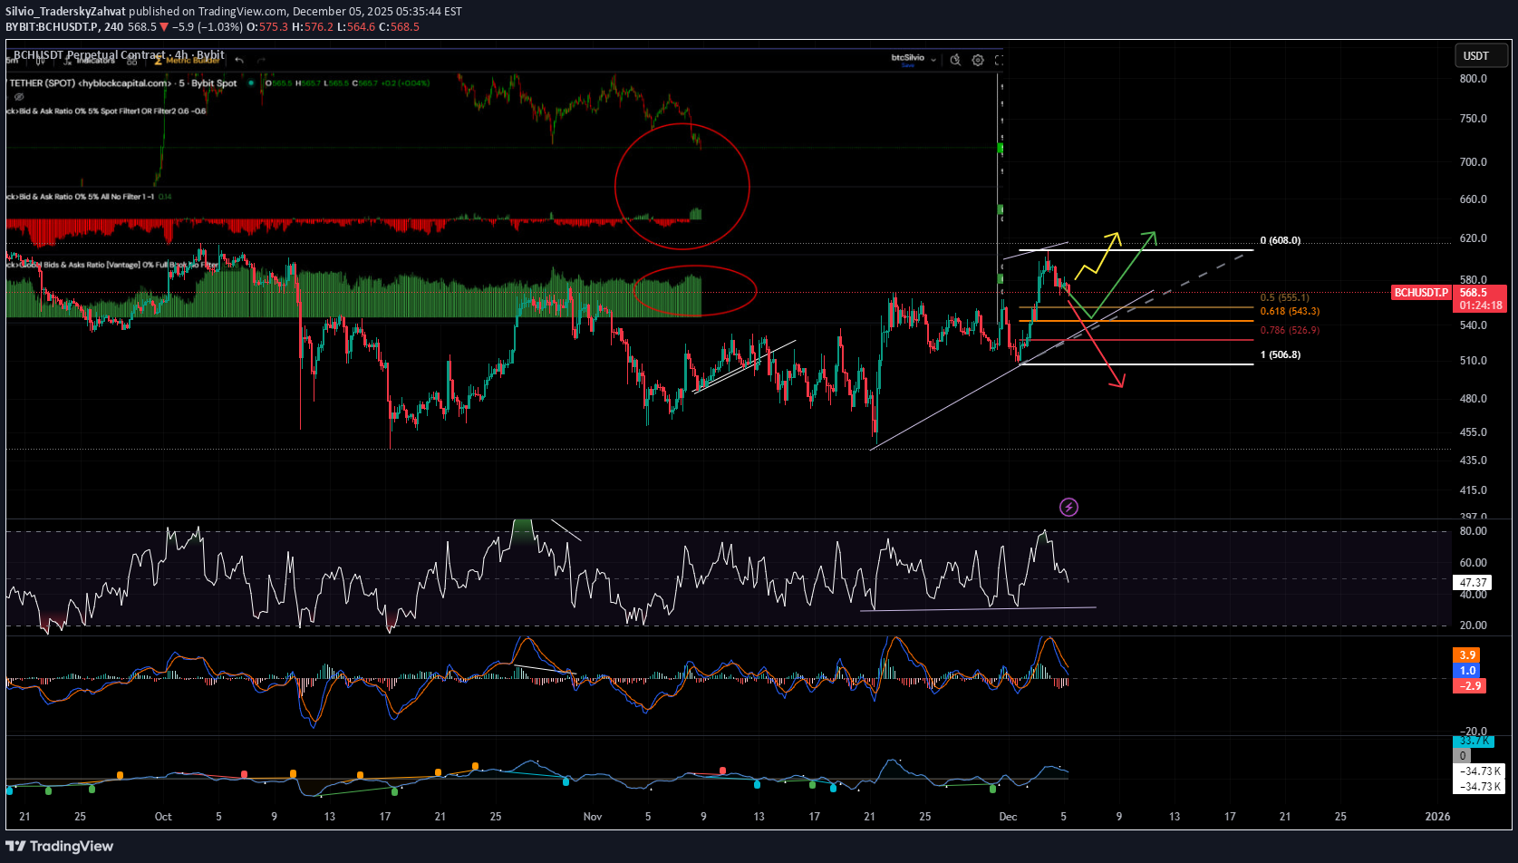Screen dimensions: 1518x863
Task: Click the lightning bolt icon on the chart
Action: click(1068, 507)
